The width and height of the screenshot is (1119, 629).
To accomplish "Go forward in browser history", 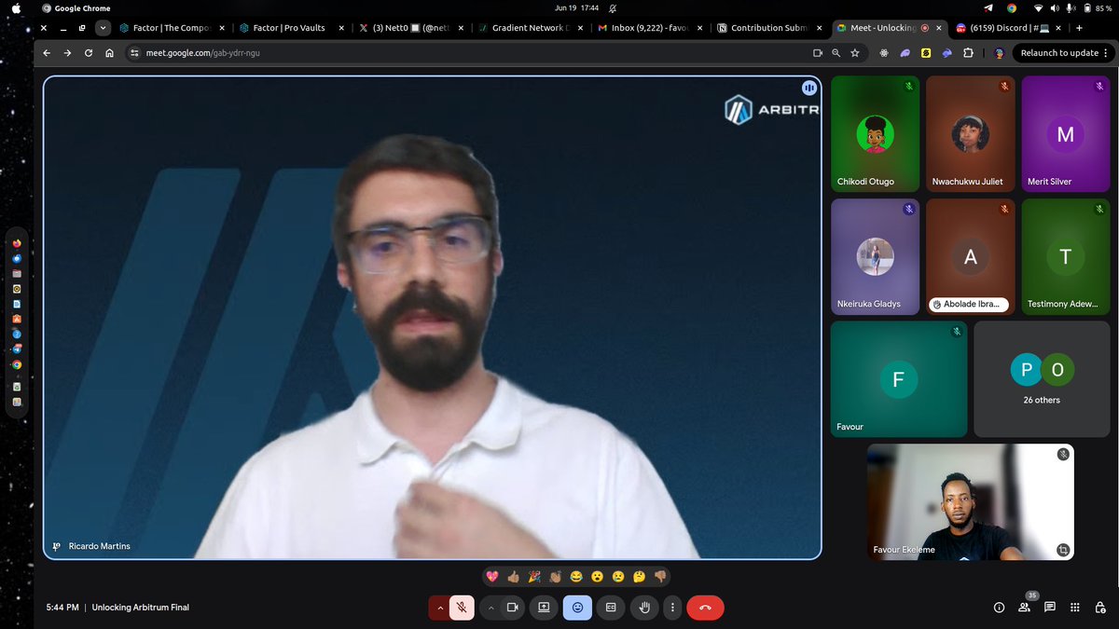I will [x=67, y=53].
